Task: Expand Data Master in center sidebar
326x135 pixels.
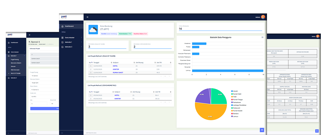Action: tap(71, 38)
